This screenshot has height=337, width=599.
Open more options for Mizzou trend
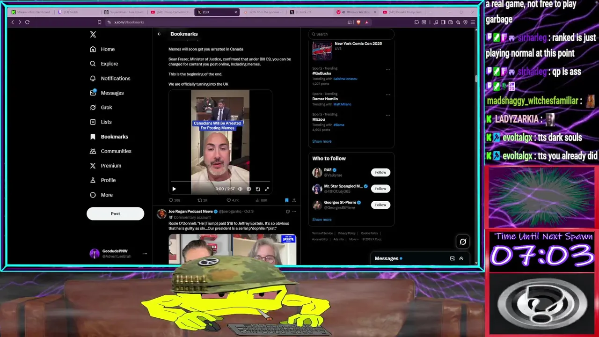point(388,115)
